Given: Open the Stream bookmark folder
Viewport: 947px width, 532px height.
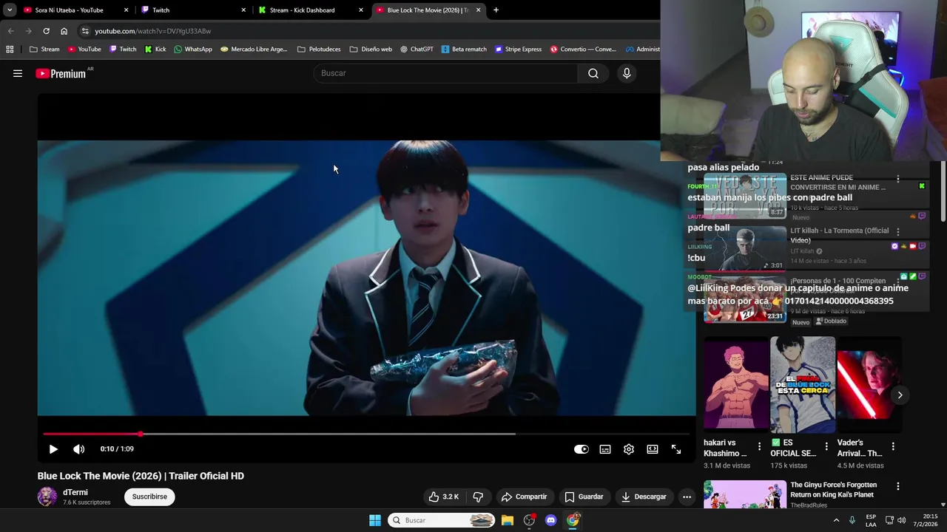Looking at the screenshot, I should coord(44,50).
